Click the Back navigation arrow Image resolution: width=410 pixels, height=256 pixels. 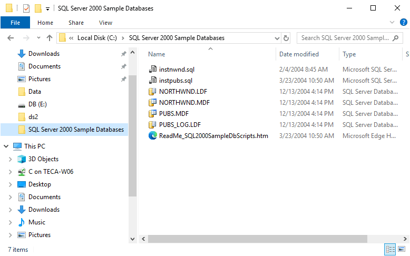[11, 38]
